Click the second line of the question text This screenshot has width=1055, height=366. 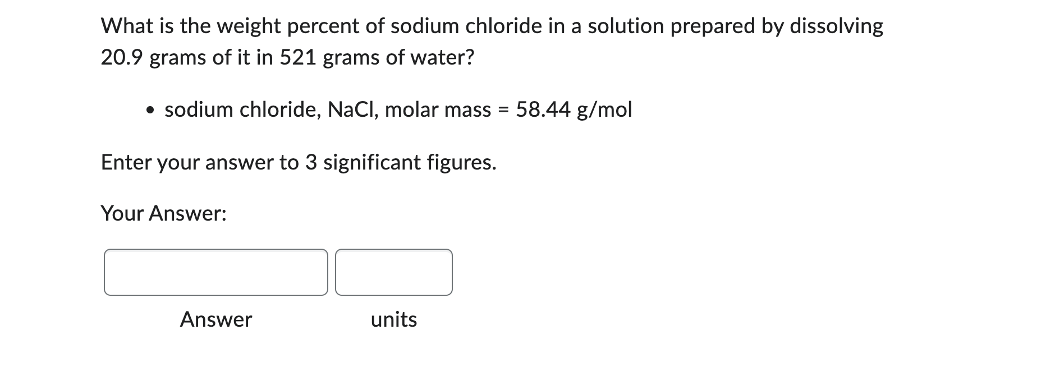[286, 57]
